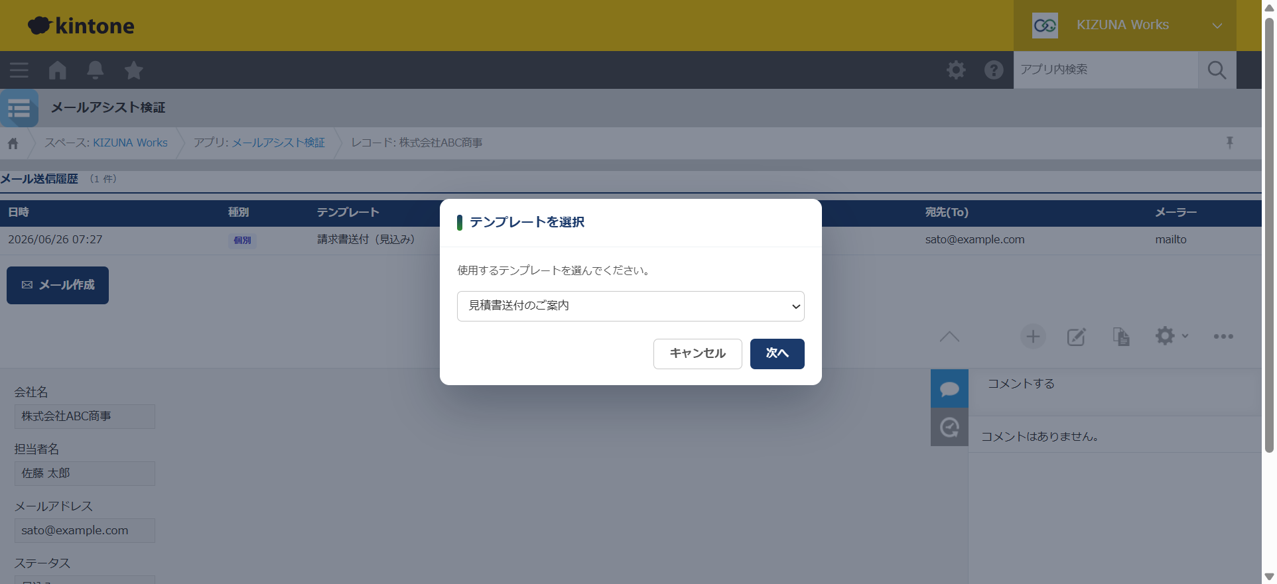This screenshot has height=584, width=1277.
Task: Expand the KIZUNA Works account dropdown
Action: click(x=1217, y=26)
